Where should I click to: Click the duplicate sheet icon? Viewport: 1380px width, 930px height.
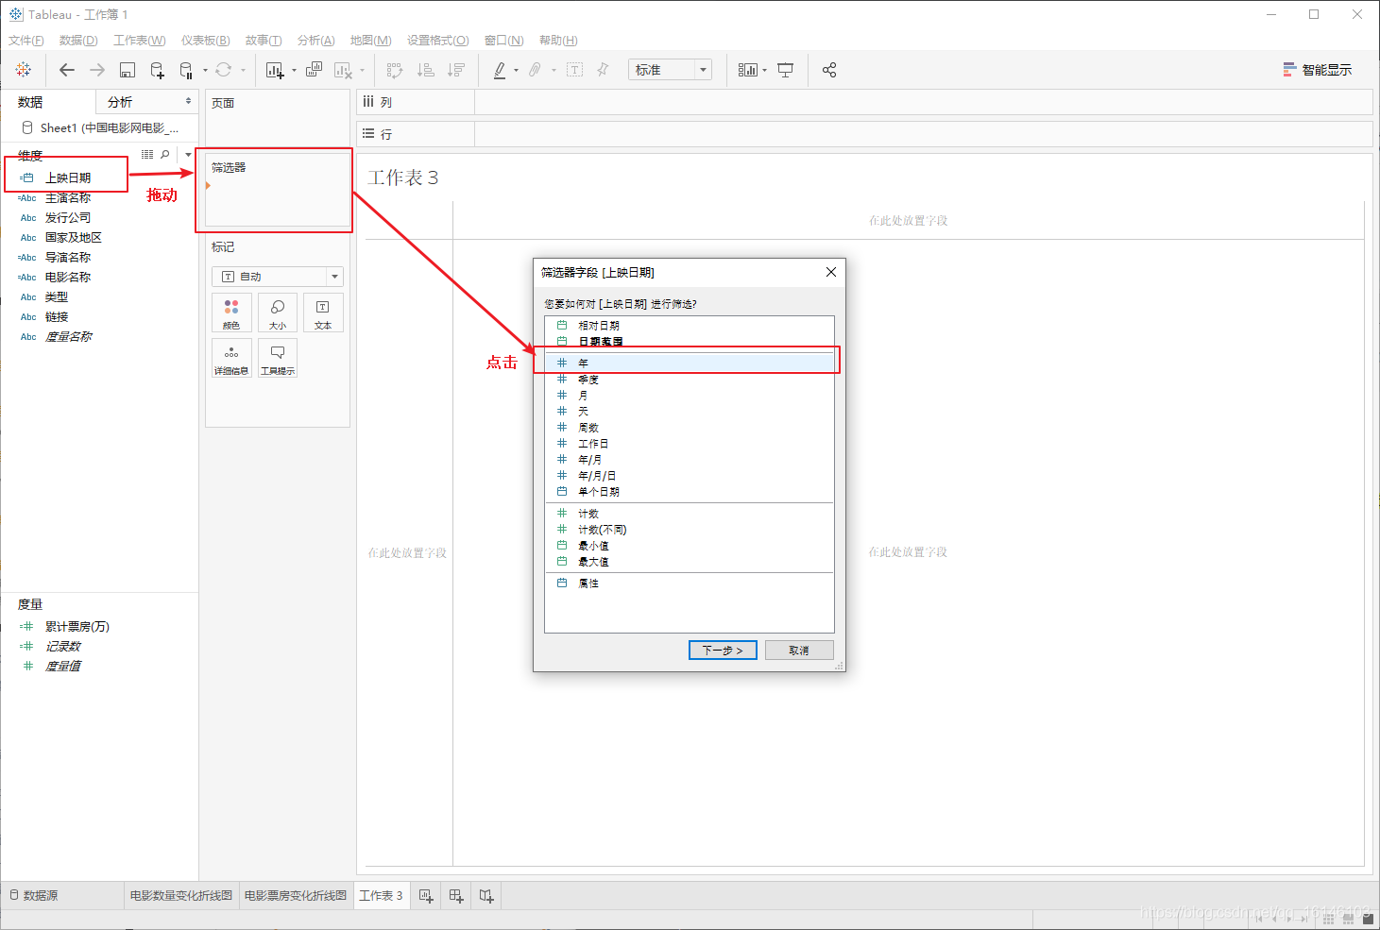click(315, 70)
